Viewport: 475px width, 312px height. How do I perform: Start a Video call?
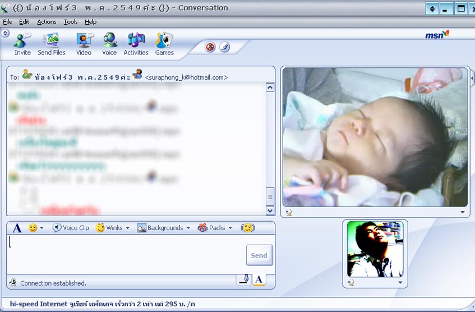click(84, 44)
